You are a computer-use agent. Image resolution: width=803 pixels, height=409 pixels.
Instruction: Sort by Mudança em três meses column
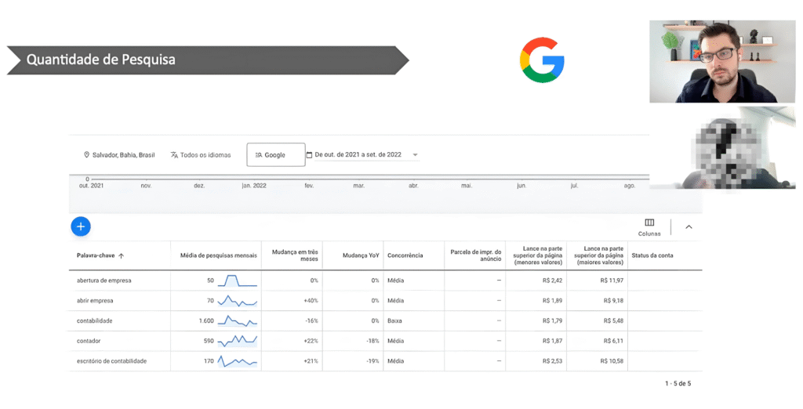click(294, 255)
